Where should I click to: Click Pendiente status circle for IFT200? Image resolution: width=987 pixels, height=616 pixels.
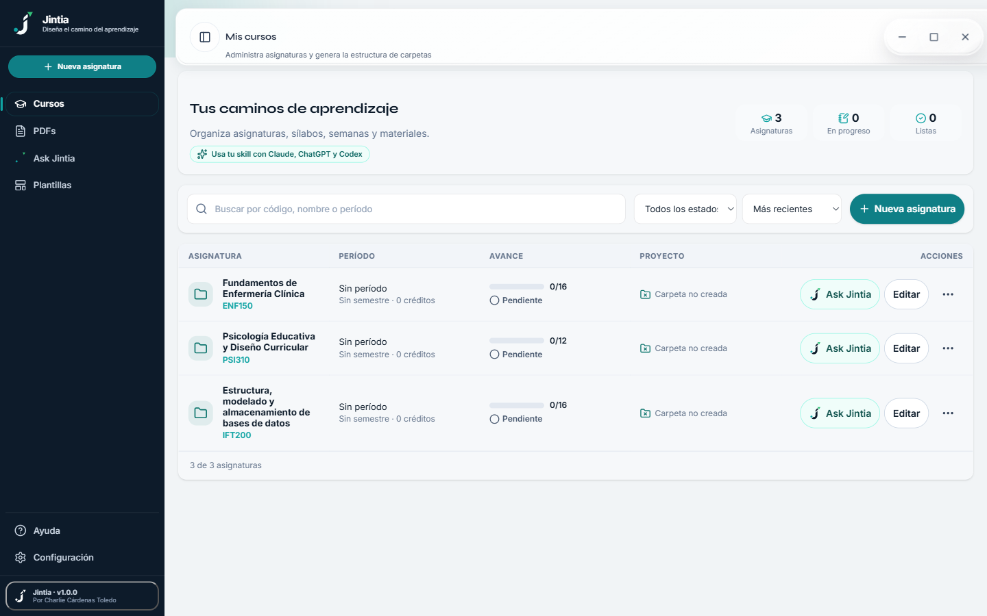(494, 419)
